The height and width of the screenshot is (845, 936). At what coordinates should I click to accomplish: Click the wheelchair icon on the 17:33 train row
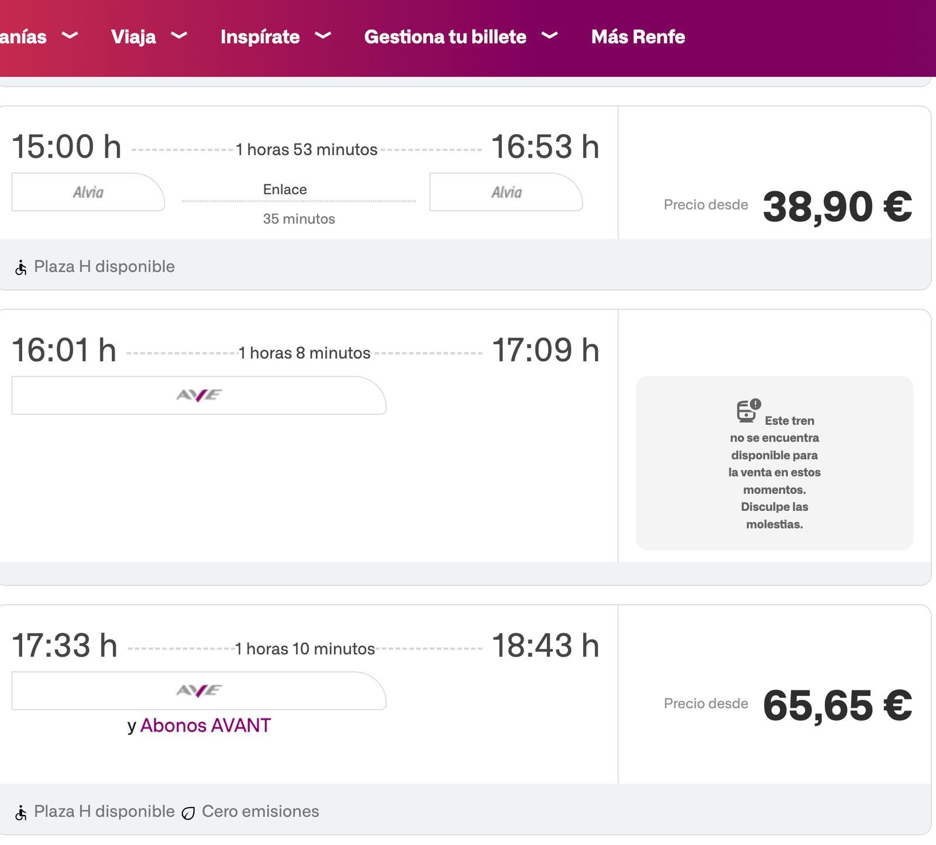click(x=21, y=812)
